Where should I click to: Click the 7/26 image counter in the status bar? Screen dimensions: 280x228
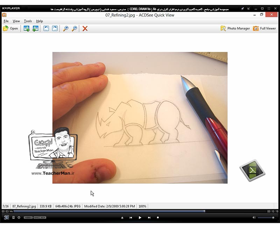6,206
